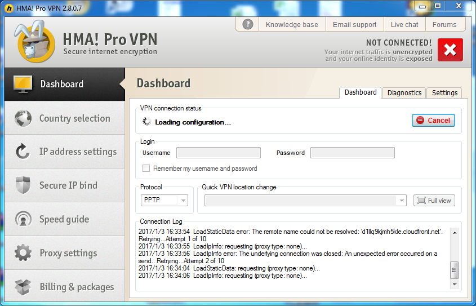Click the Secure IP bind shield icon
Screen dimensions: 476x306
pyautogui.click(x=23, y=185)
